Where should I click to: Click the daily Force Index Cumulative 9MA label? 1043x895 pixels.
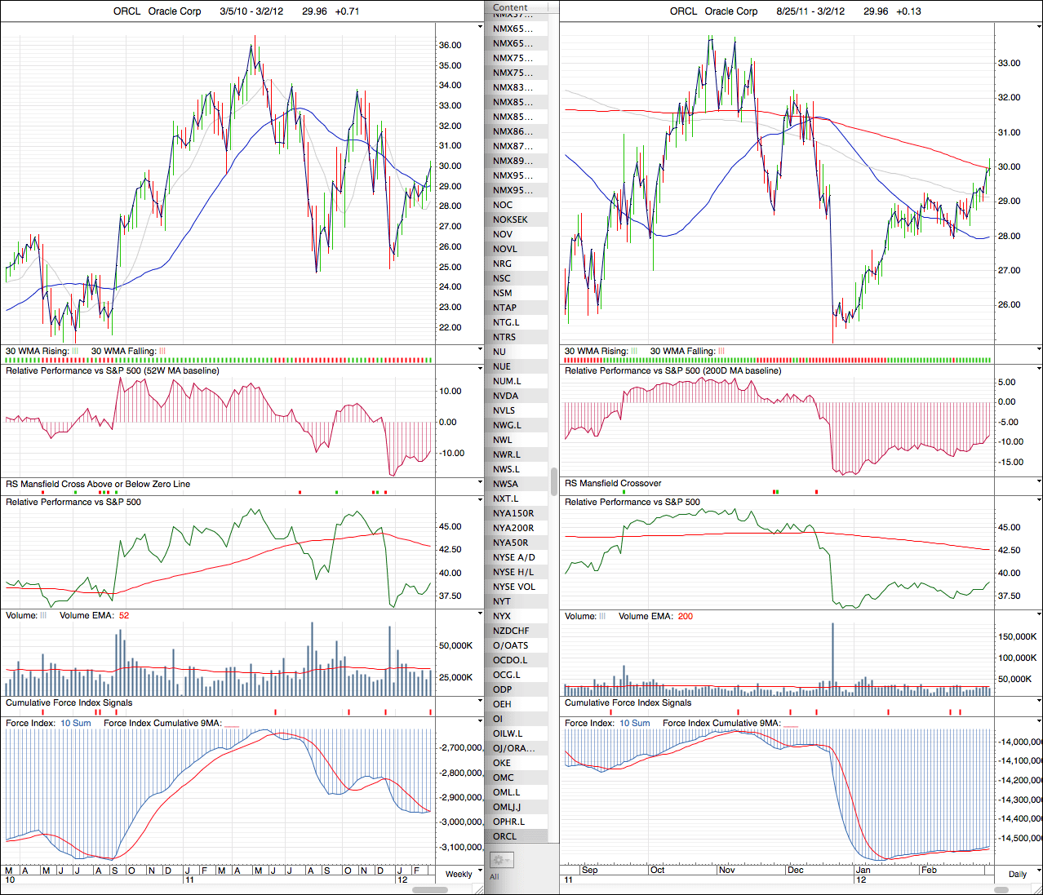click(721, 723)
